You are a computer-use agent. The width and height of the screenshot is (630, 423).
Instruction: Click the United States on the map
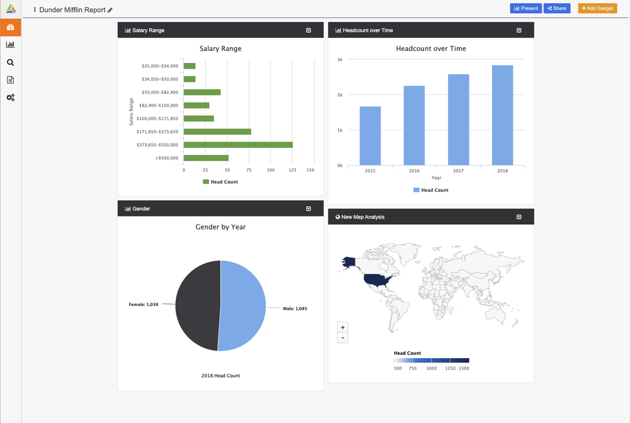pyautogui.click(x=377, y=279)
